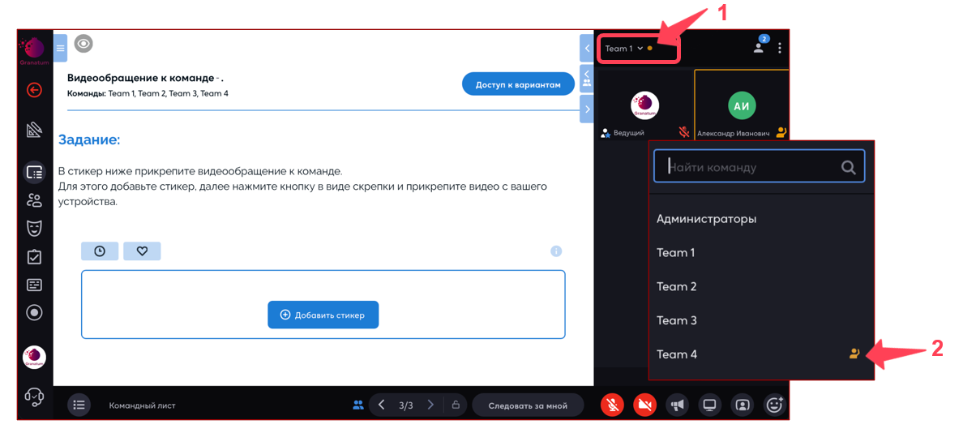
Task: Click the headset support icon
Action: tap(34, 397)
